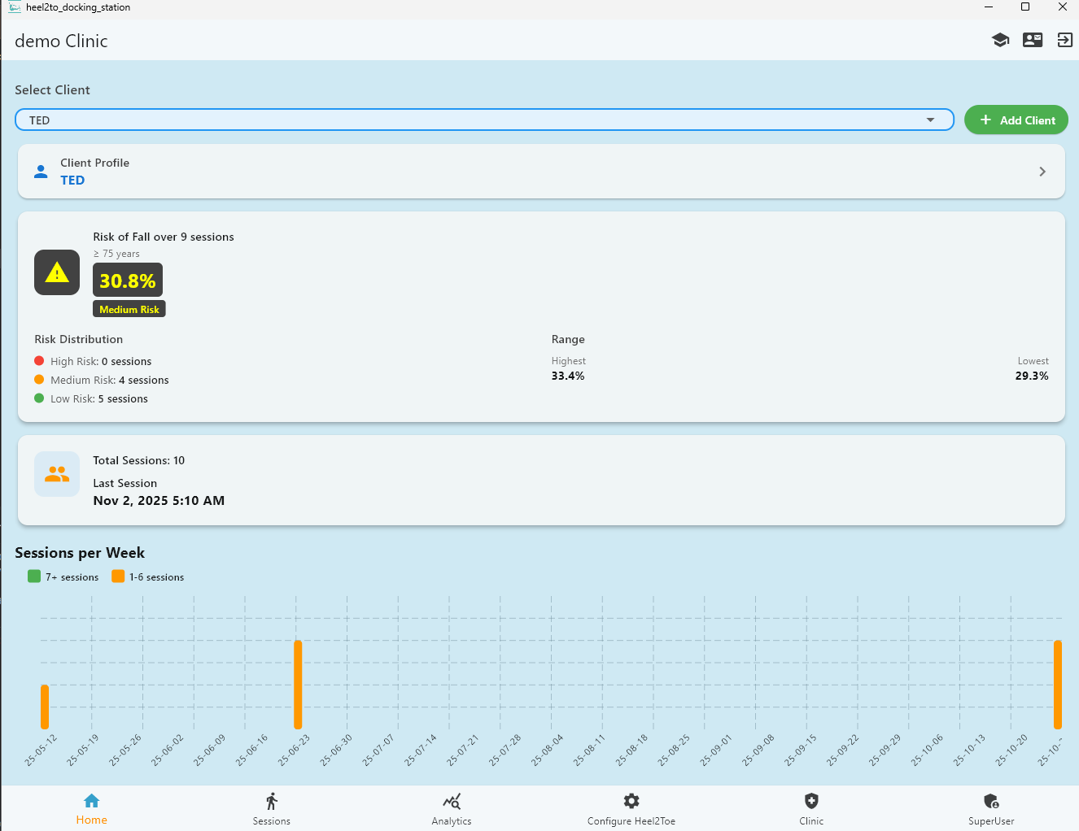
Task: Select the Home tab
Action: pyautogui.click(x=92, y=809)
